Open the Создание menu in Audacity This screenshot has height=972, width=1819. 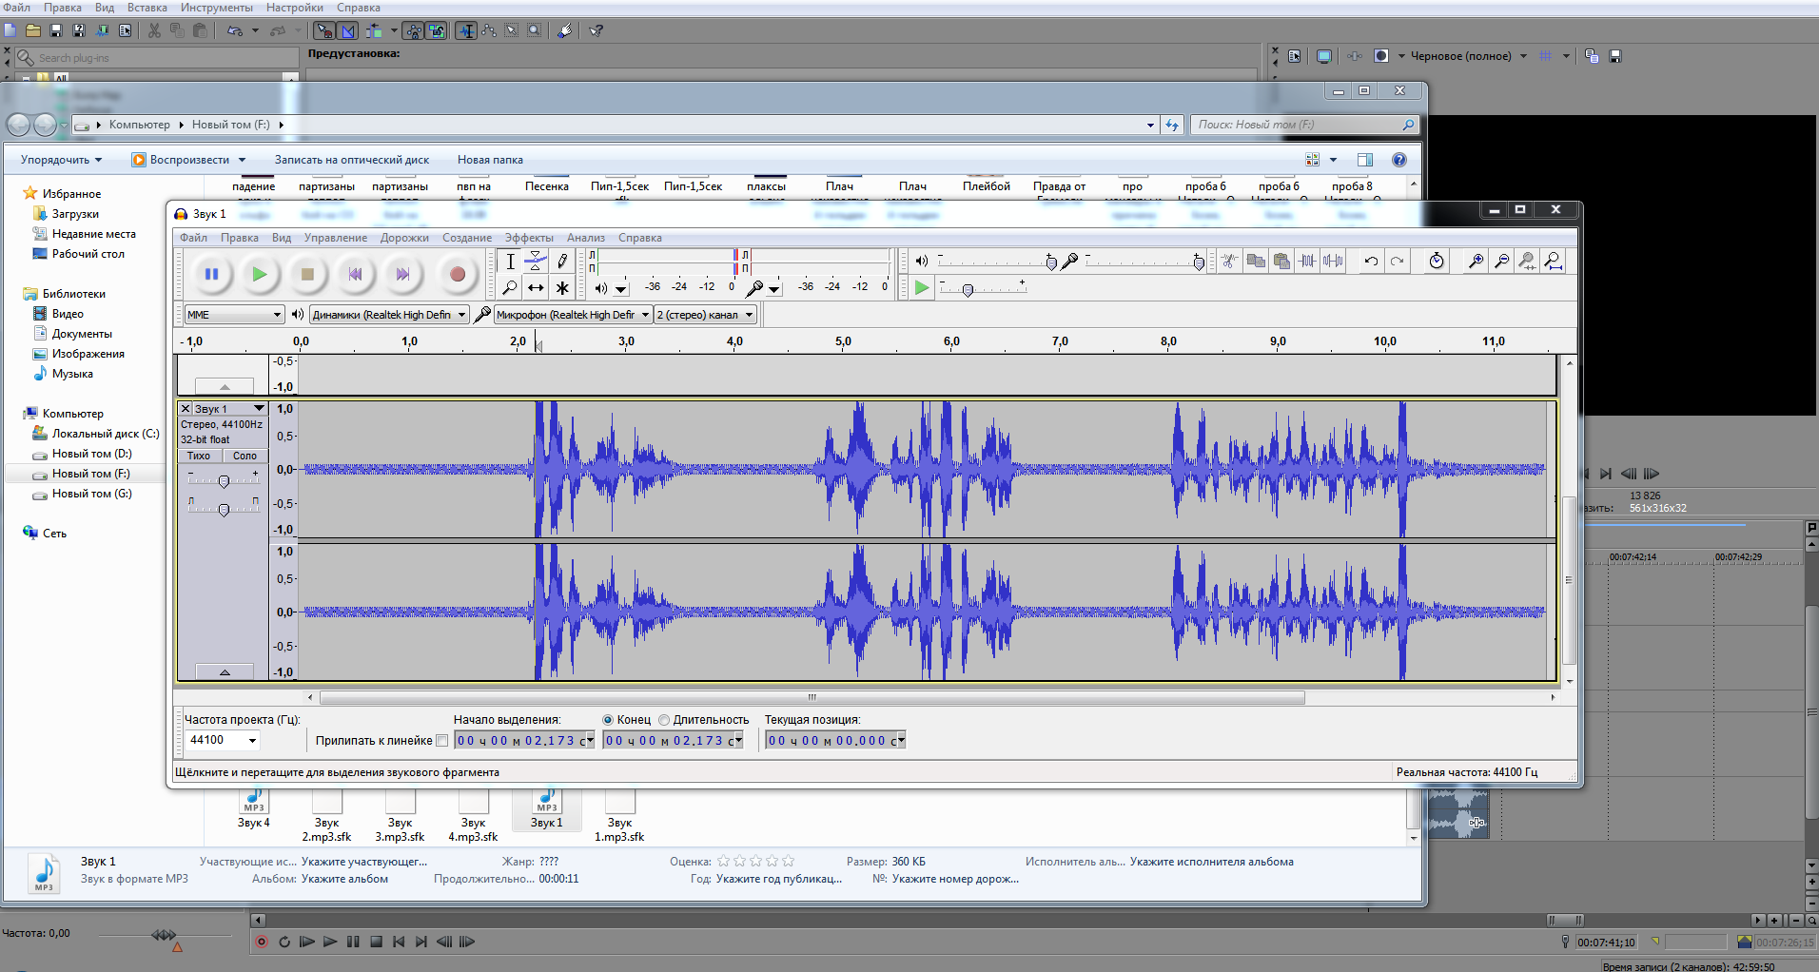point(467,238)
